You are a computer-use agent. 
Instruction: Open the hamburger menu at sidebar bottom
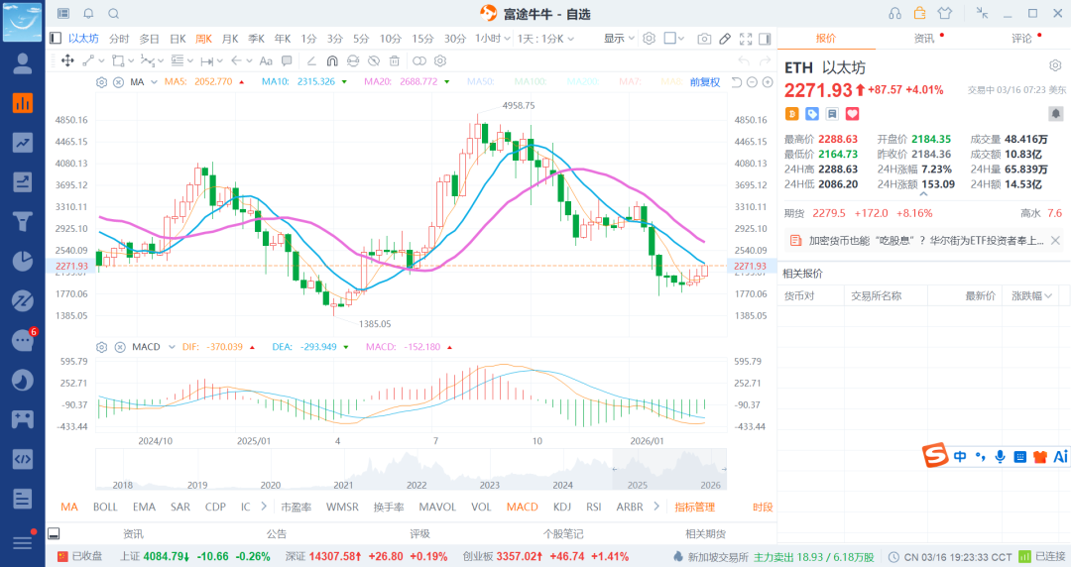23,542
